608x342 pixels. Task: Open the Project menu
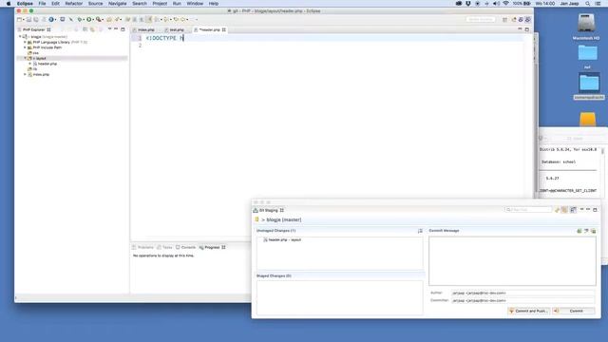[160, 4]
